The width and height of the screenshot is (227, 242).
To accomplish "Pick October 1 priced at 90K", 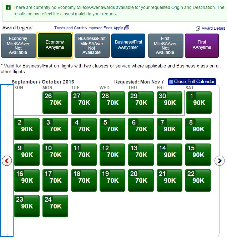I will click(198, 102).
